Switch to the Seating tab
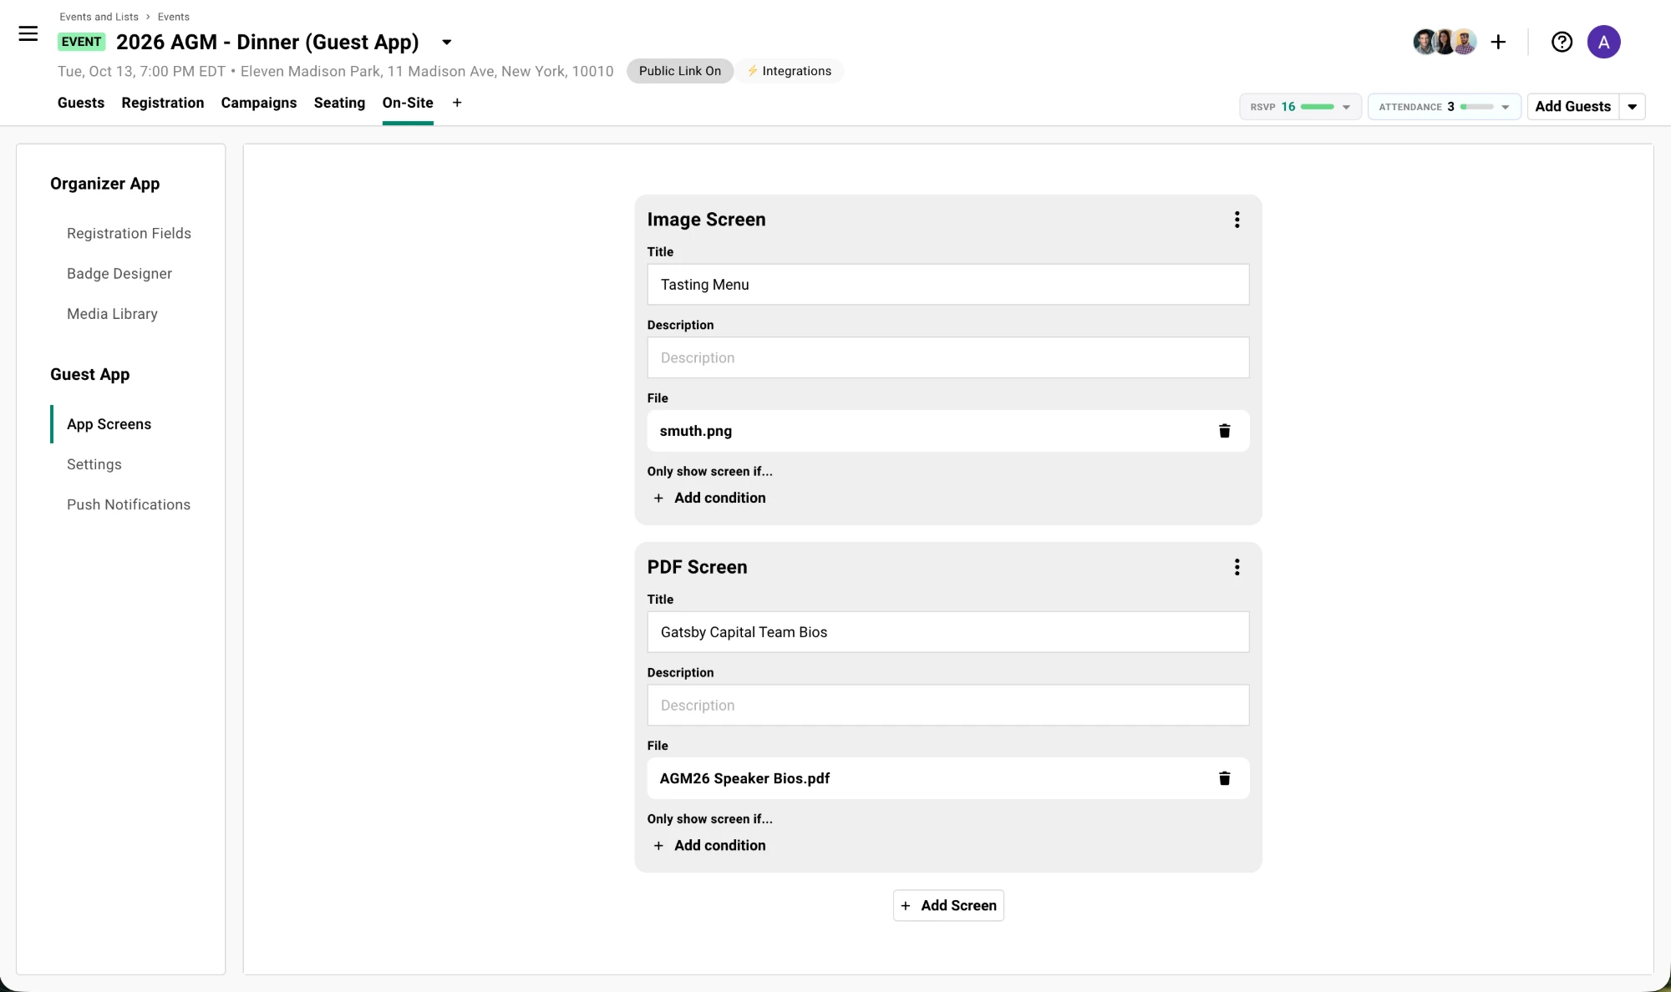This screenshot has width=1671, height=992. tap(339, 103)
